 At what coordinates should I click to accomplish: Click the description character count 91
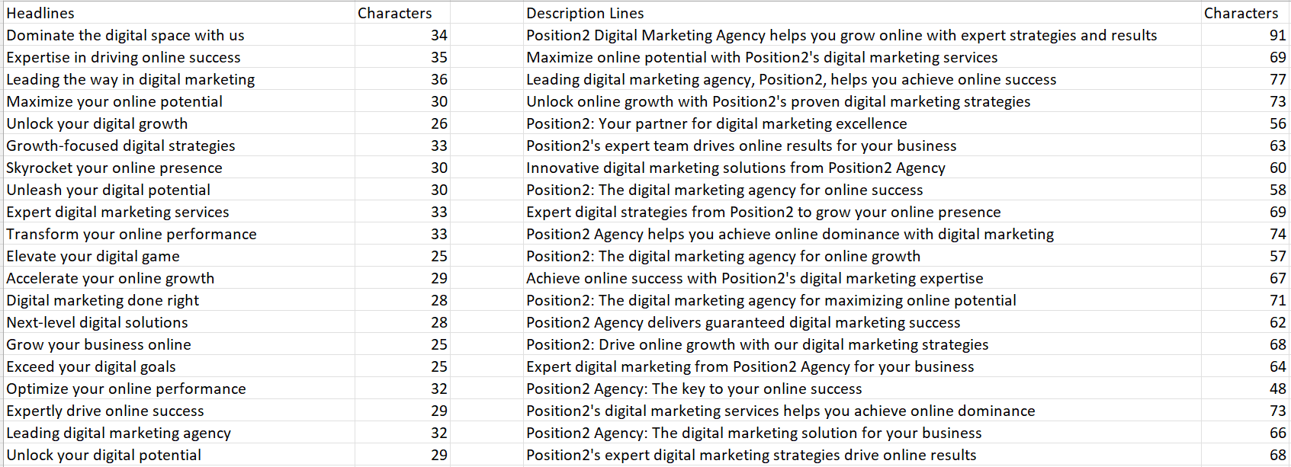coord(1245,35)
